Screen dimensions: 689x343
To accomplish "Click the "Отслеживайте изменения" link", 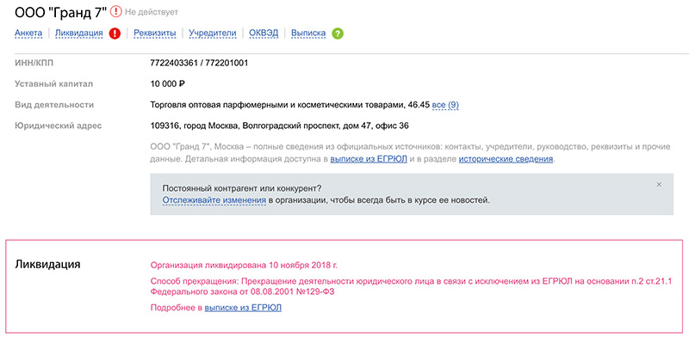I will (214, 200).
